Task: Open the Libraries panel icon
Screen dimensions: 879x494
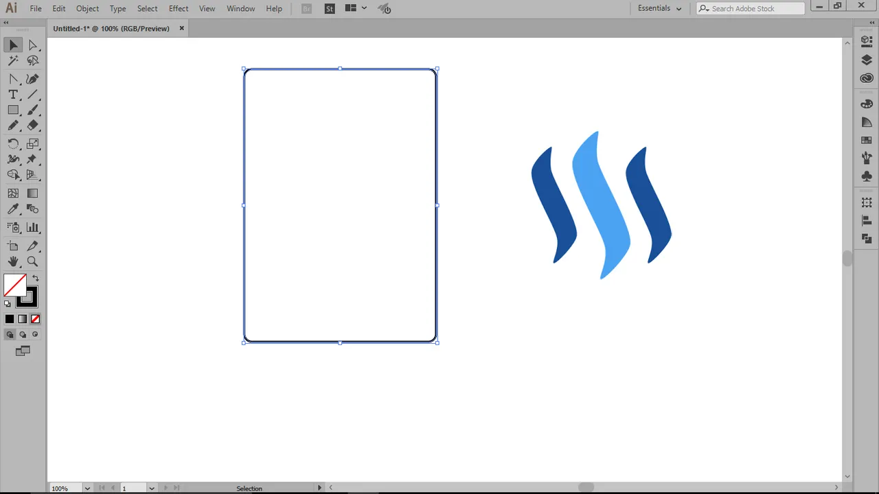Action: click(867, 78)
